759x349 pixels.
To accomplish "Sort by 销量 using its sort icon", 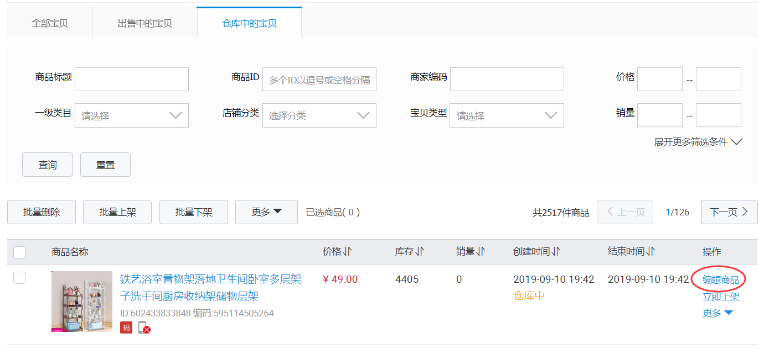I will (480, 252).
